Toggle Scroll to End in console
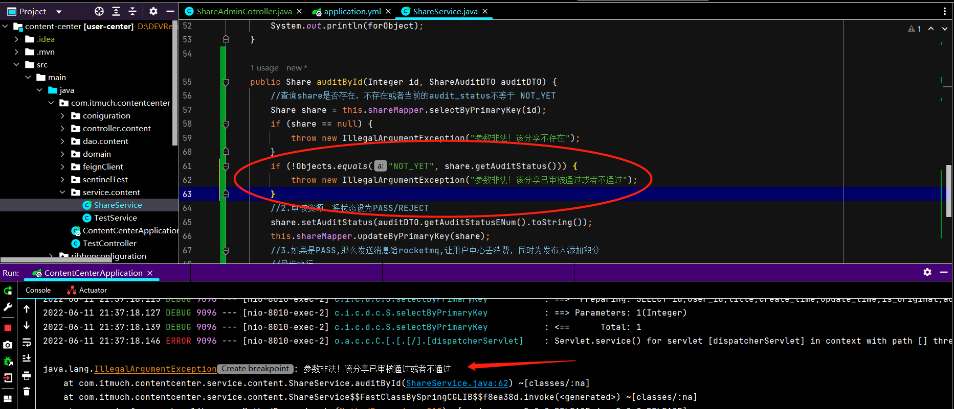The height and width of the screenshot is (409, 954). click(x=27, y=358)
